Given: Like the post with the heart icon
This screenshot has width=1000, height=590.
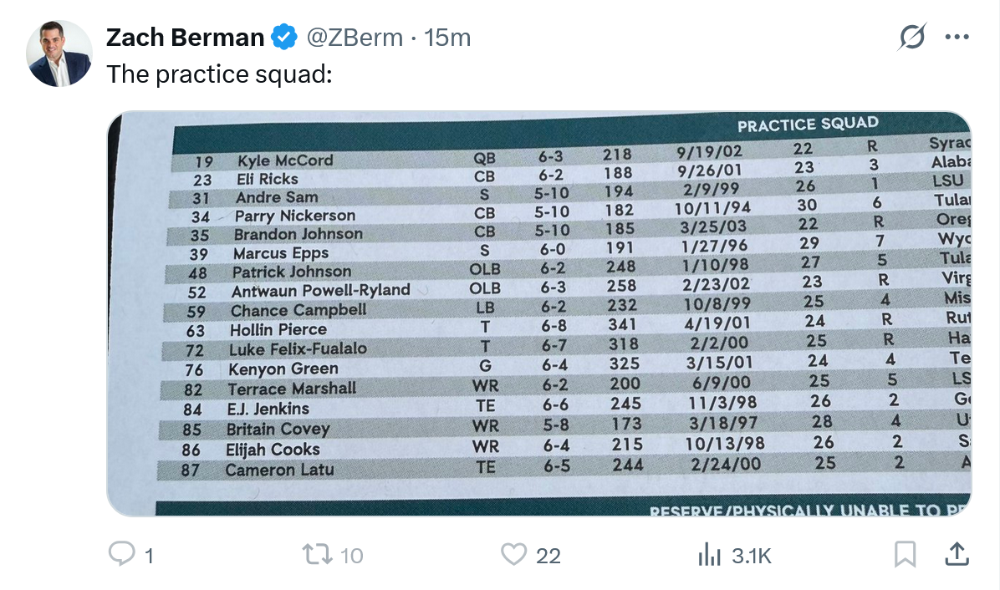Looking at the screenshot, I should point(513,554).
